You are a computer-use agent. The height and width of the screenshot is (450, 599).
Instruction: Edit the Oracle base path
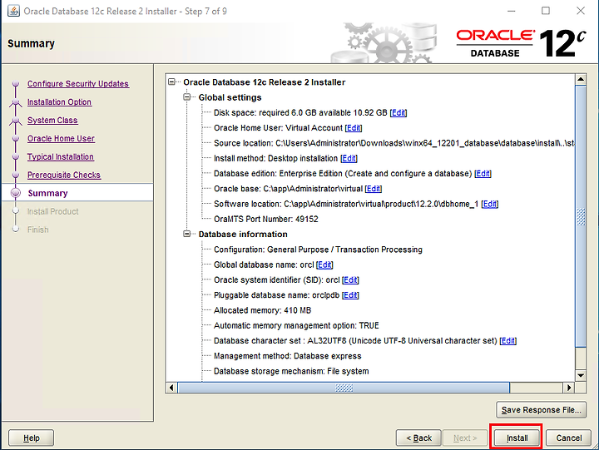coord(374,189)
